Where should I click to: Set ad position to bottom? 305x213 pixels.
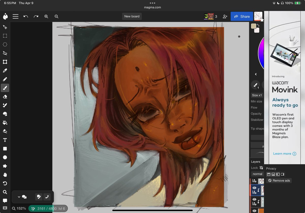[273, 174]
